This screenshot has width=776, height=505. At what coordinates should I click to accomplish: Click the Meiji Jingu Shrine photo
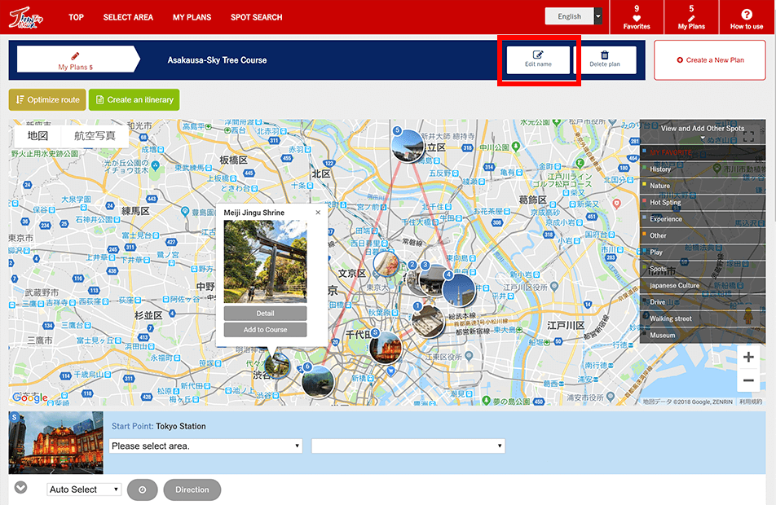265,261
